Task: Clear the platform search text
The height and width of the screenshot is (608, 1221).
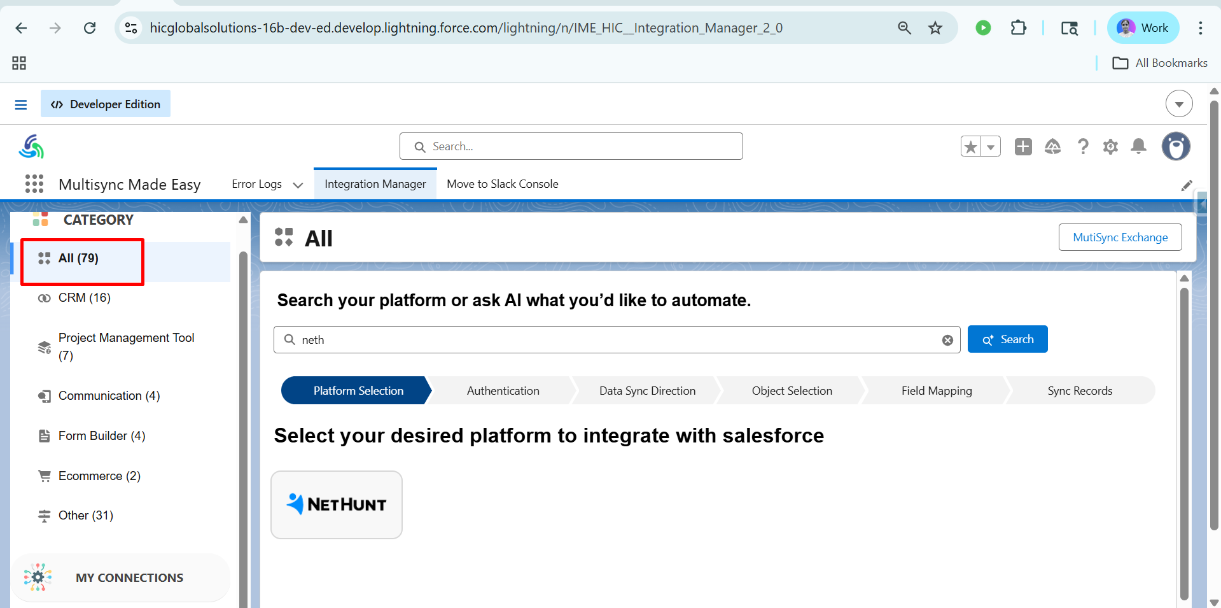Action: [x=947, y=340]
